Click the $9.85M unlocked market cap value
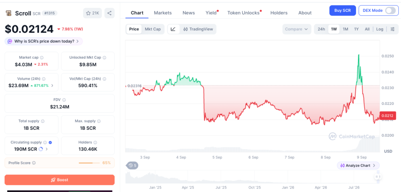Viewport: 401px width, 192px height. [x=88, y=65]
